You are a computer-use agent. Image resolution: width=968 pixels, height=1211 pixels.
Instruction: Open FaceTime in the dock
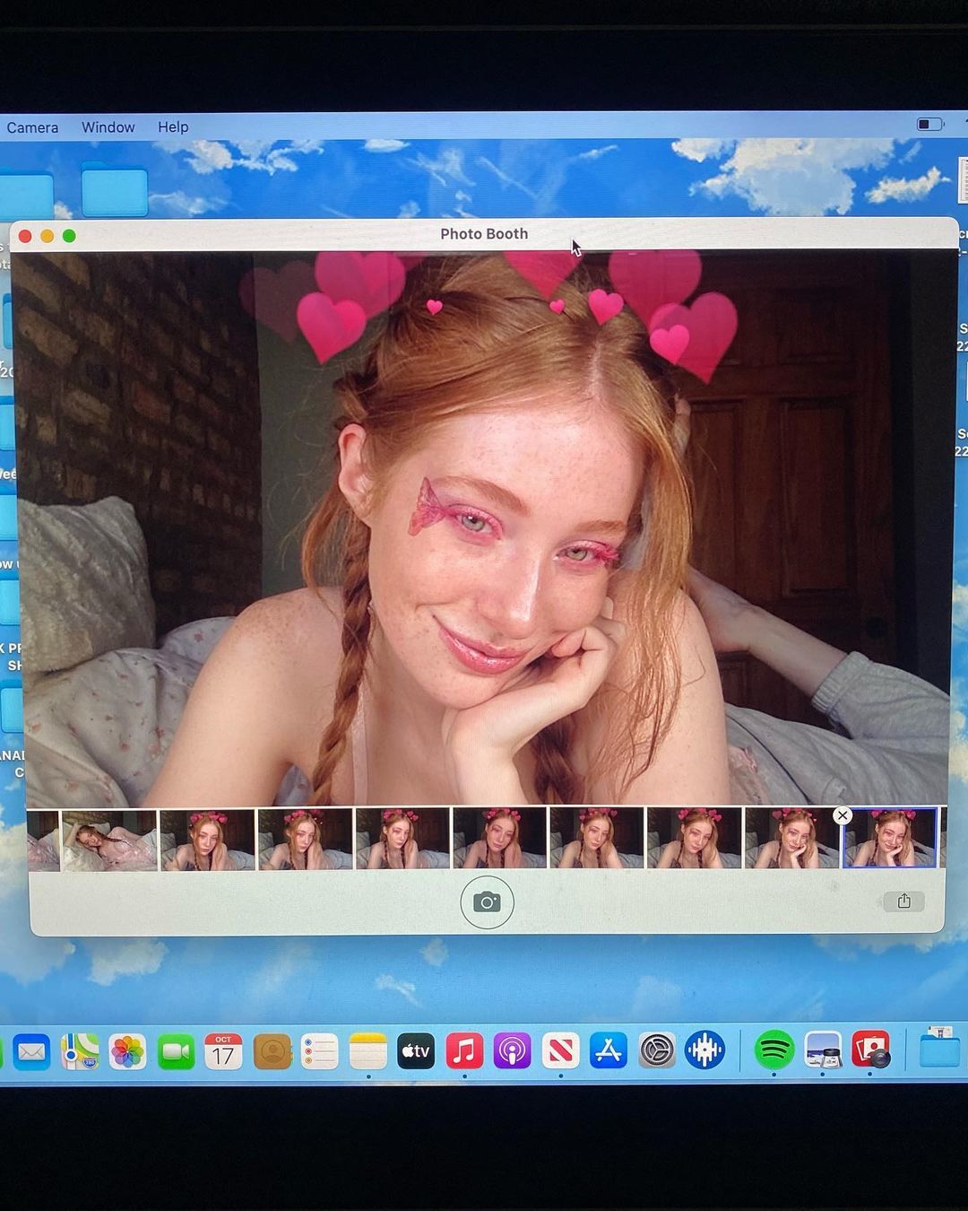click(x=176, y=1052)
